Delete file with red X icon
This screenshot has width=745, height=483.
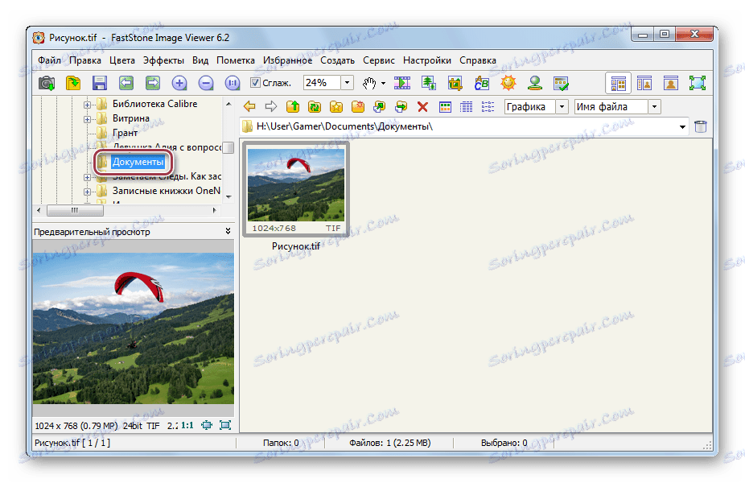422,106
